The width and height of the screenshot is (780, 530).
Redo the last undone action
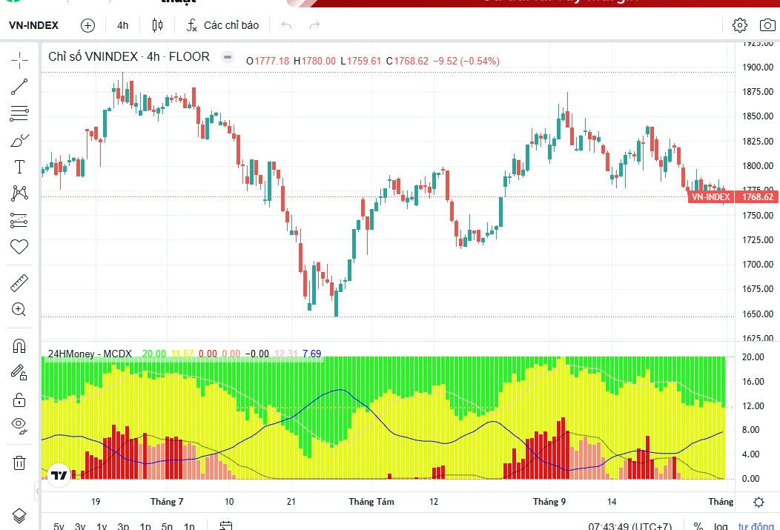point(314,25)
